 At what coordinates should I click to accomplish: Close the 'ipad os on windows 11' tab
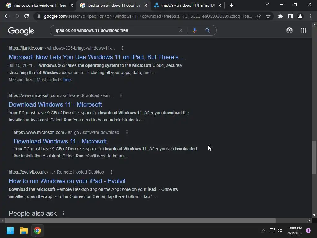click(146, 5)
